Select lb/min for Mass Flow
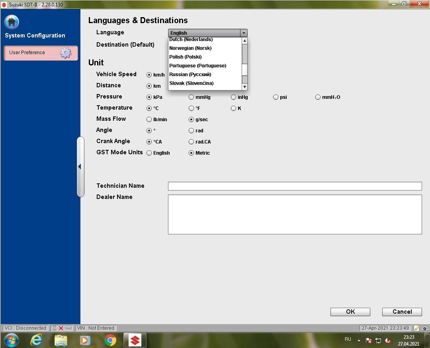 tap(149, 120)
